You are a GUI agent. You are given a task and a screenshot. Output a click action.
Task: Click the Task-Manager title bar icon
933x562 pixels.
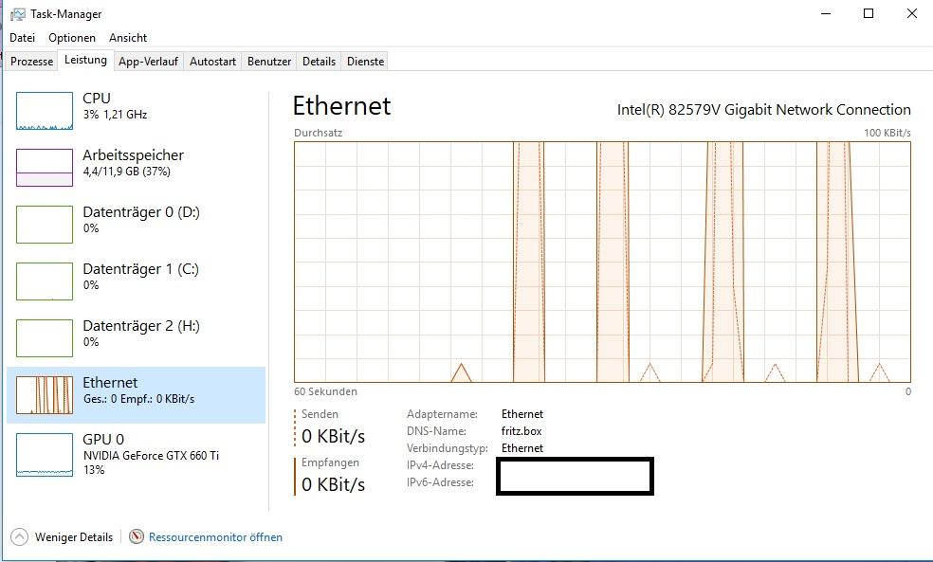click(18, 14)
